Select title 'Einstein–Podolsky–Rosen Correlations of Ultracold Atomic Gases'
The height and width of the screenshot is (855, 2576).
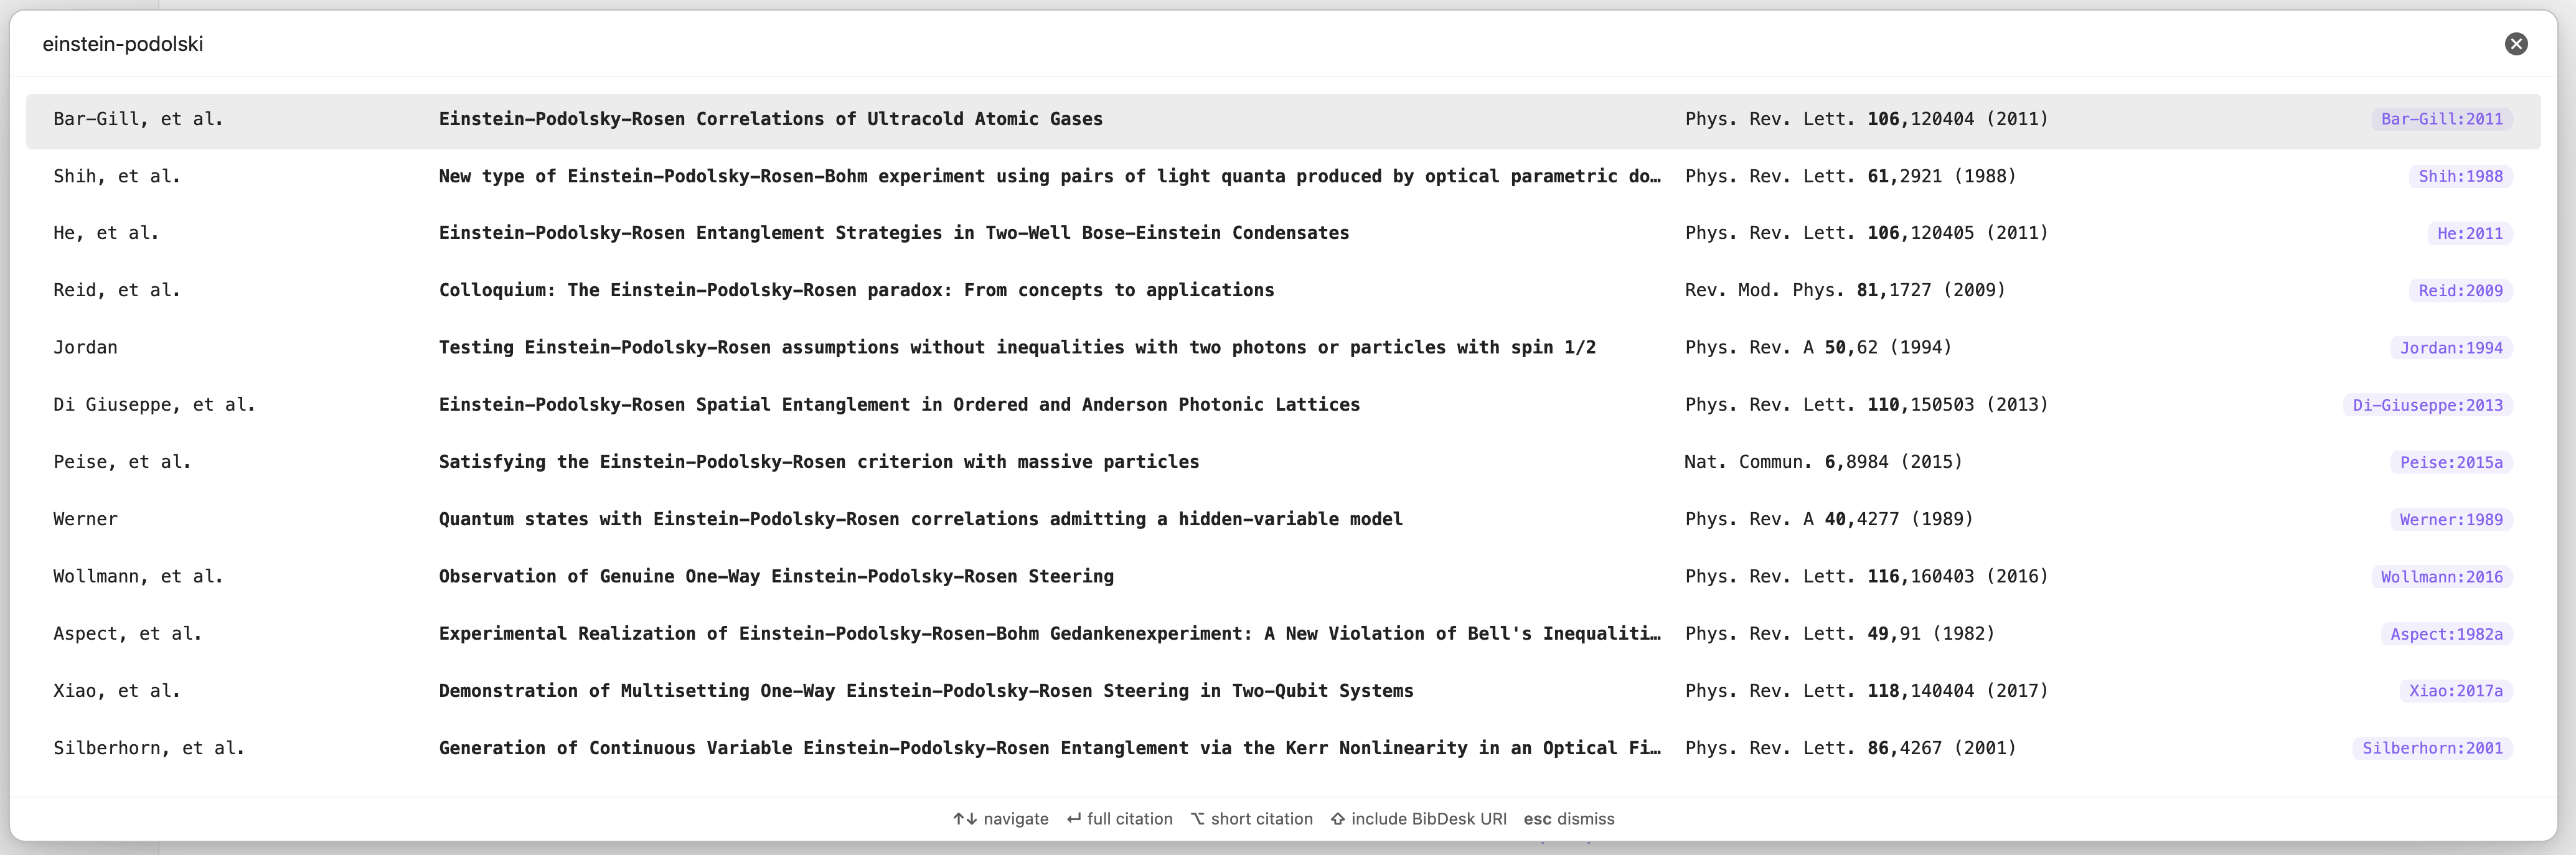771,119
